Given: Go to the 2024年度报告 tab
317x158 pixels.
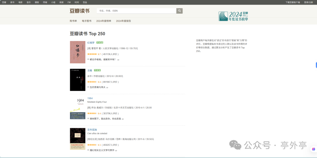Looking at the screenshot, I should (x=124, y=21).
